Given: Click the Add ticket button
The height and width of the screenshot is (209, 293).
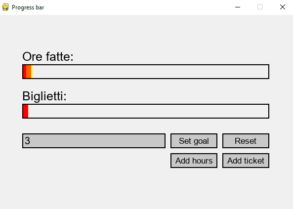Looking at the screenshot, I should tap(246, 161).
